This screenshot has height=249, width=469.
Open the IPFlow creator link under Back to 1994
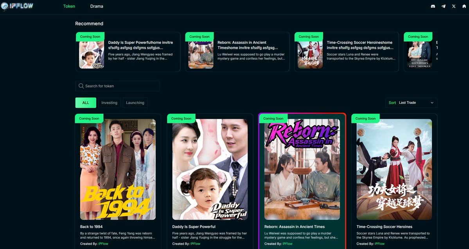click(103, 244)
